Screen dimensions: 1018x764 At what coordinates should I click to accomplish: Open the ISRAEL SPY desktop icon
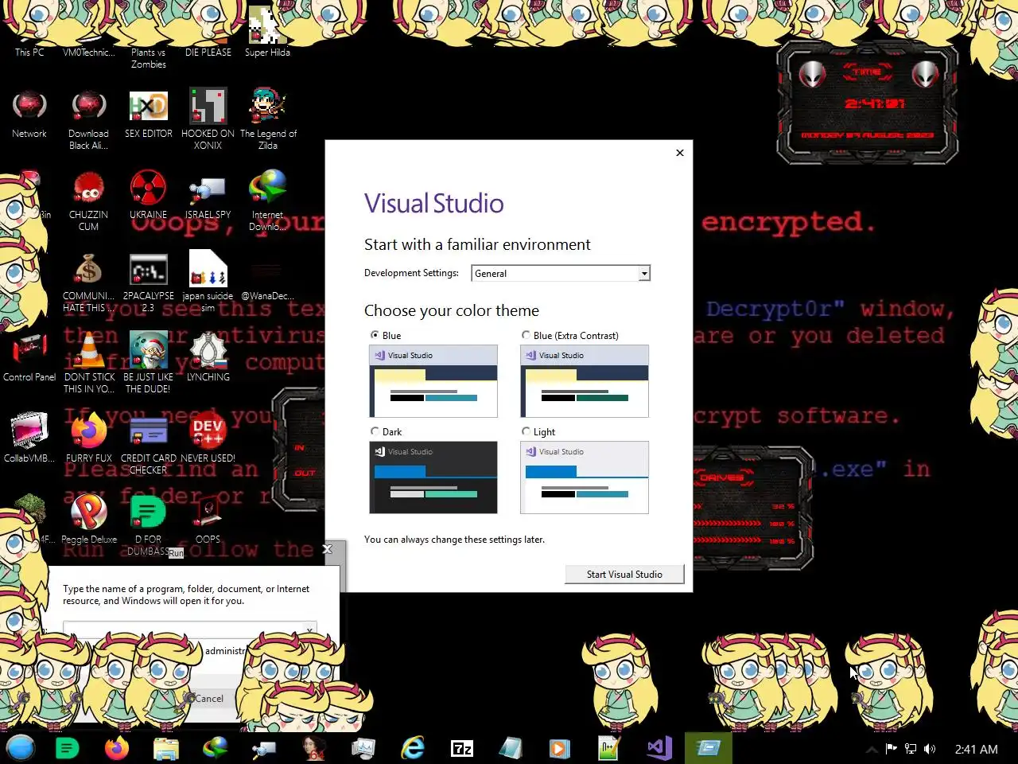tap(208, 195)
